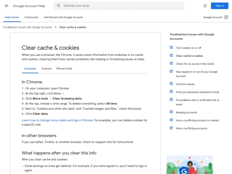This screenshot has height=174, width=232.
Task: Open Fix problems with a verification link article
Action: [198, 102]
